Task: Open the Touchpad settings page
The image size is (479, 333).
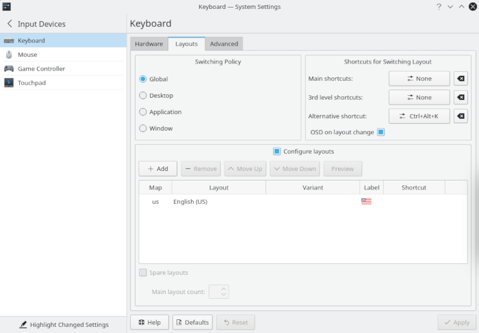Action: coord(63,83)
